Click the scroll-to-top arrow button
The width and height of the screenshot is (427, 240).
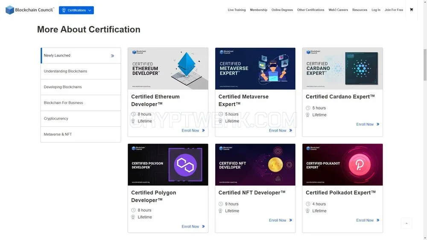(407, 223)
